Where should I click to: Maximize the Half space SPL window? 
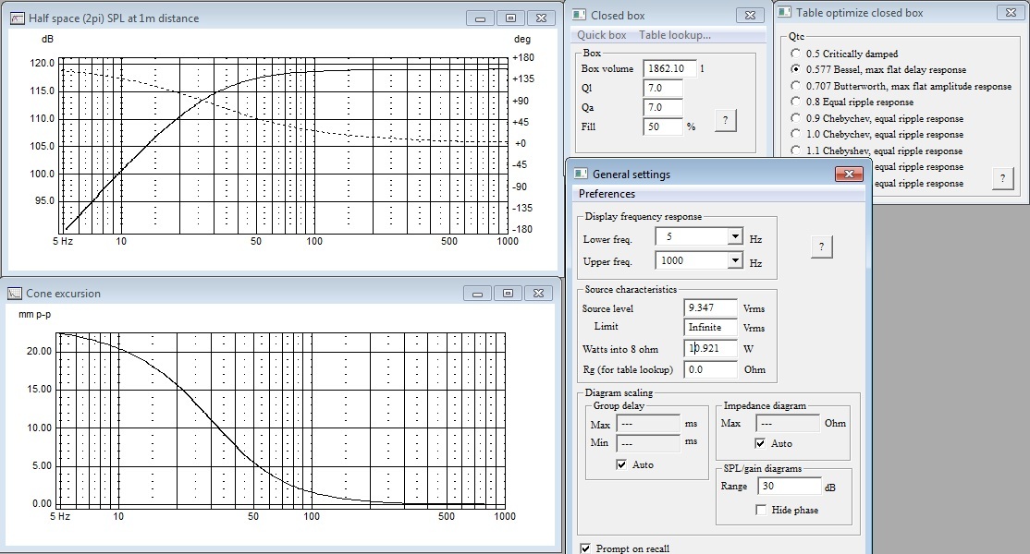click(x=510, y=18)
